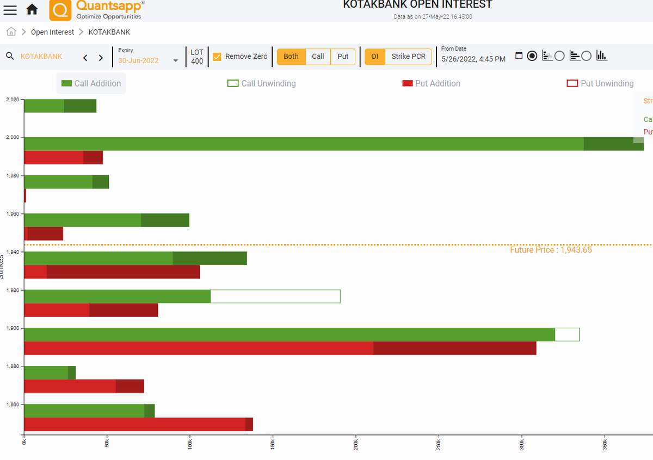Click the red put bar at strike 1,940
The image size is (653, 460).
(112, 272)
